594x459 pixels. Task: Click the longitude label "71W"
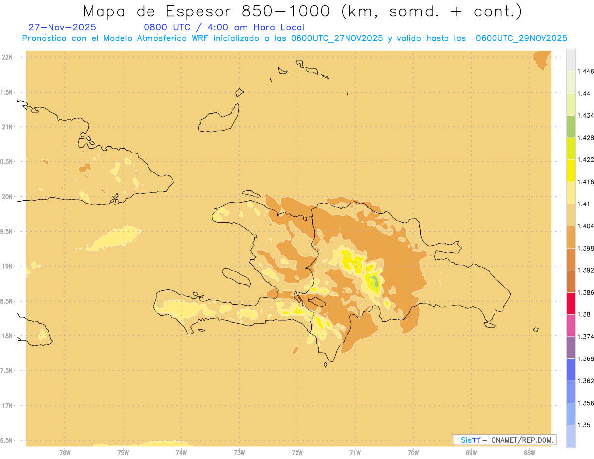[355, 452]
